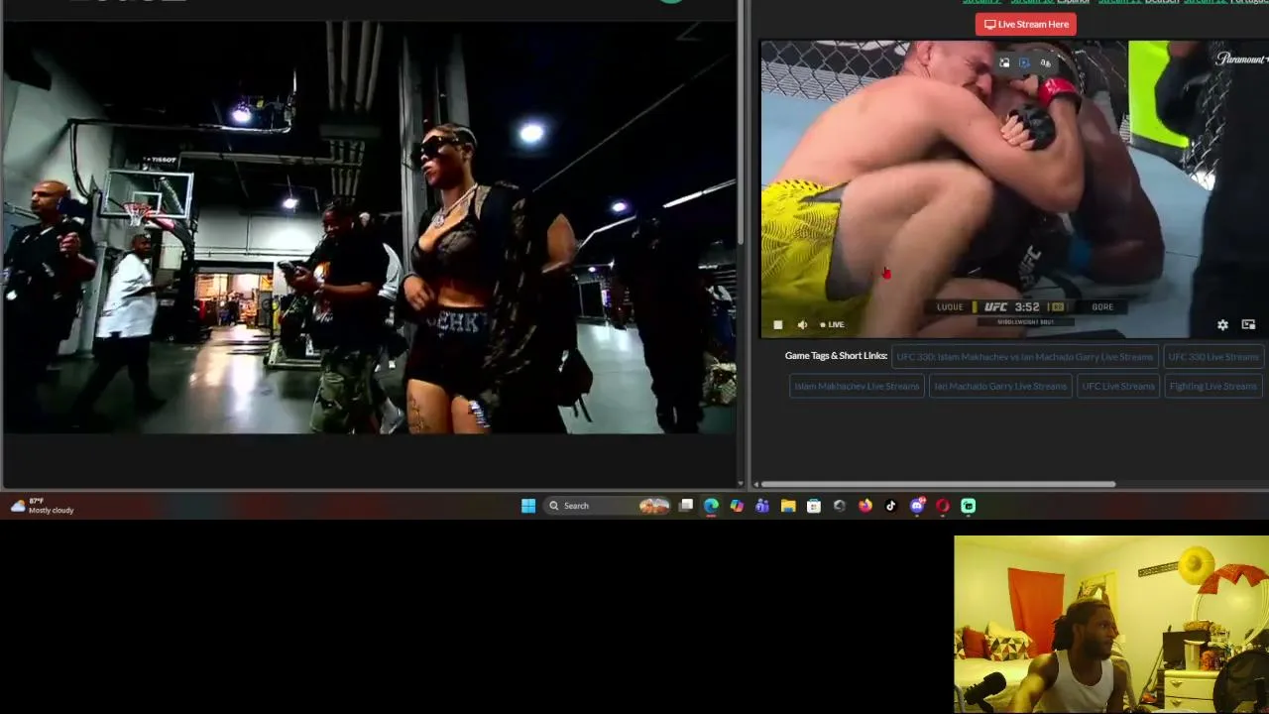Click the down arrow of left window scrollbar
Image resolution: width=1269 pixels, height=714 pixels.
pos(742,483)
